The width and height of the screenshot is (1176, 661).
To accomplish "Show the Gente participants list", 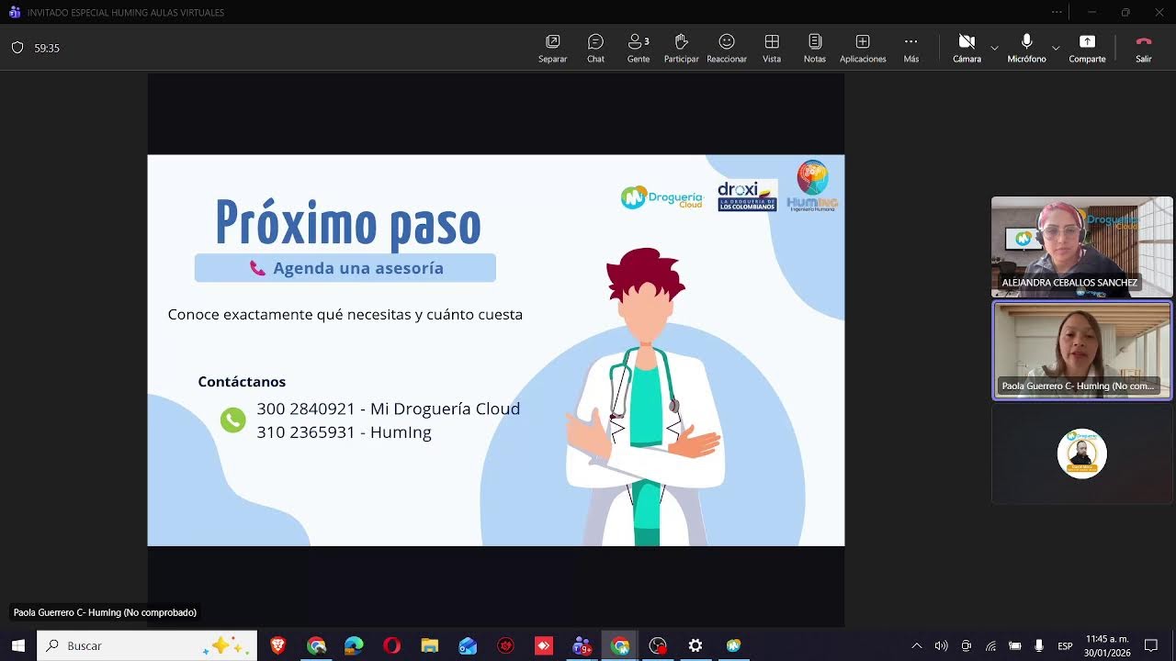I will coord(639,49).
